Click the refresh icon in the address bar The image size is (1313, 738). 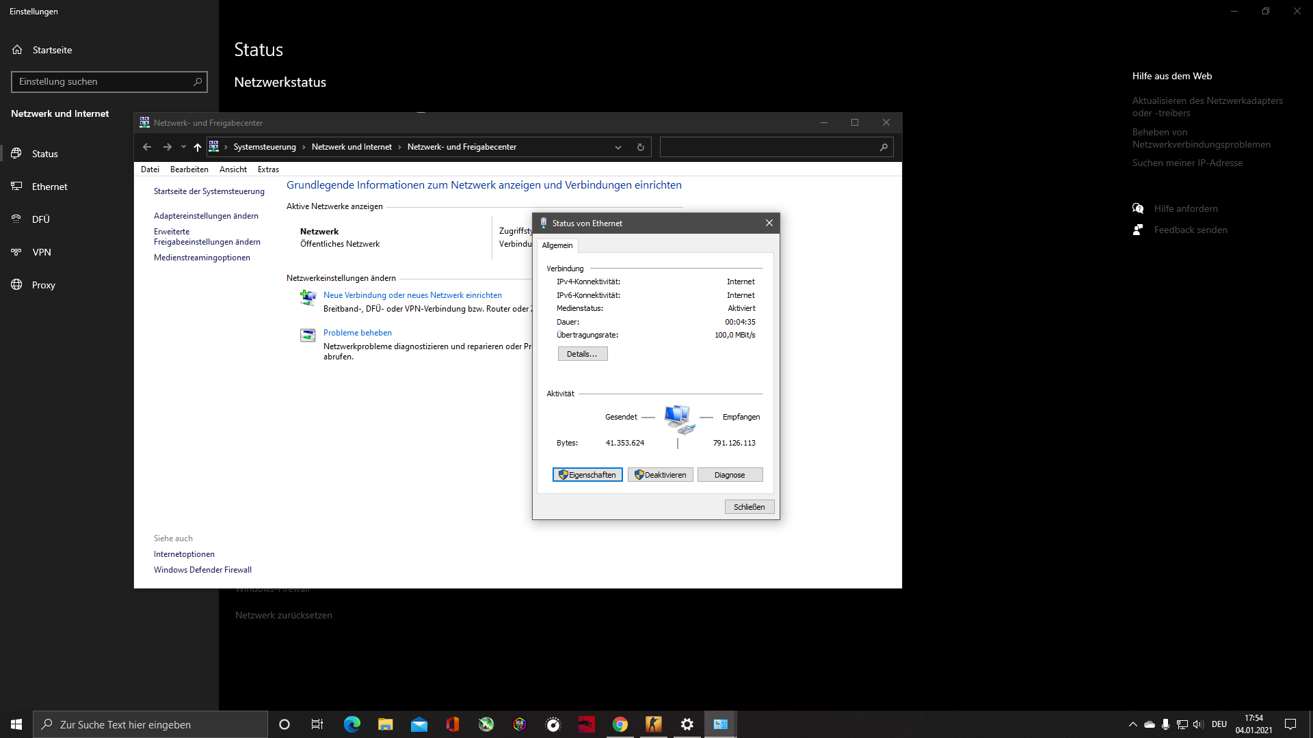point(640,146)
